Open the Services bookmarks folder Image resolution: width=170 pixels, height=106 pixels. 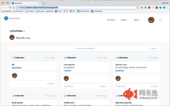(40, 11)
